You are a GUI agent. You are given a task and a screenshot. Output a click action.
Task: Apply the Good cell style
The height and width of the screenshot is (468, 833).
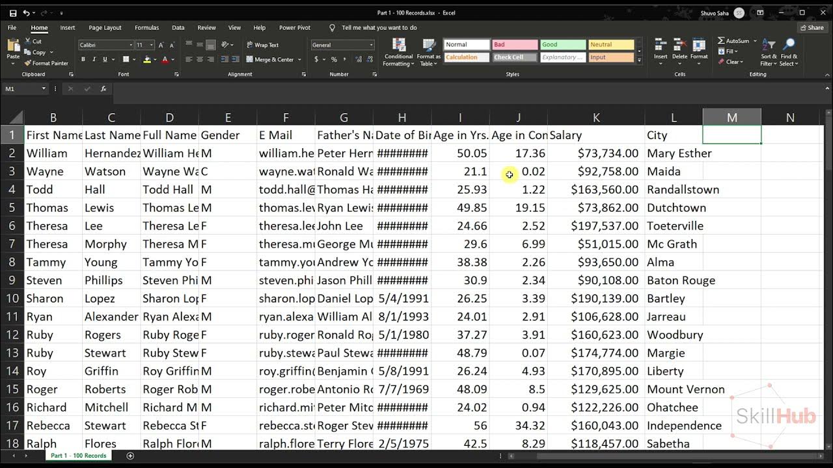point(563,45)
